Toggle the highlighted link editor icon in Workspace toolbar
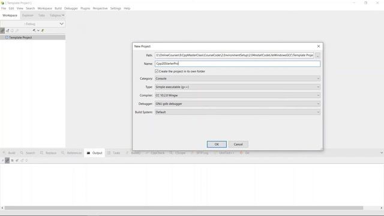 coord(2,31)
